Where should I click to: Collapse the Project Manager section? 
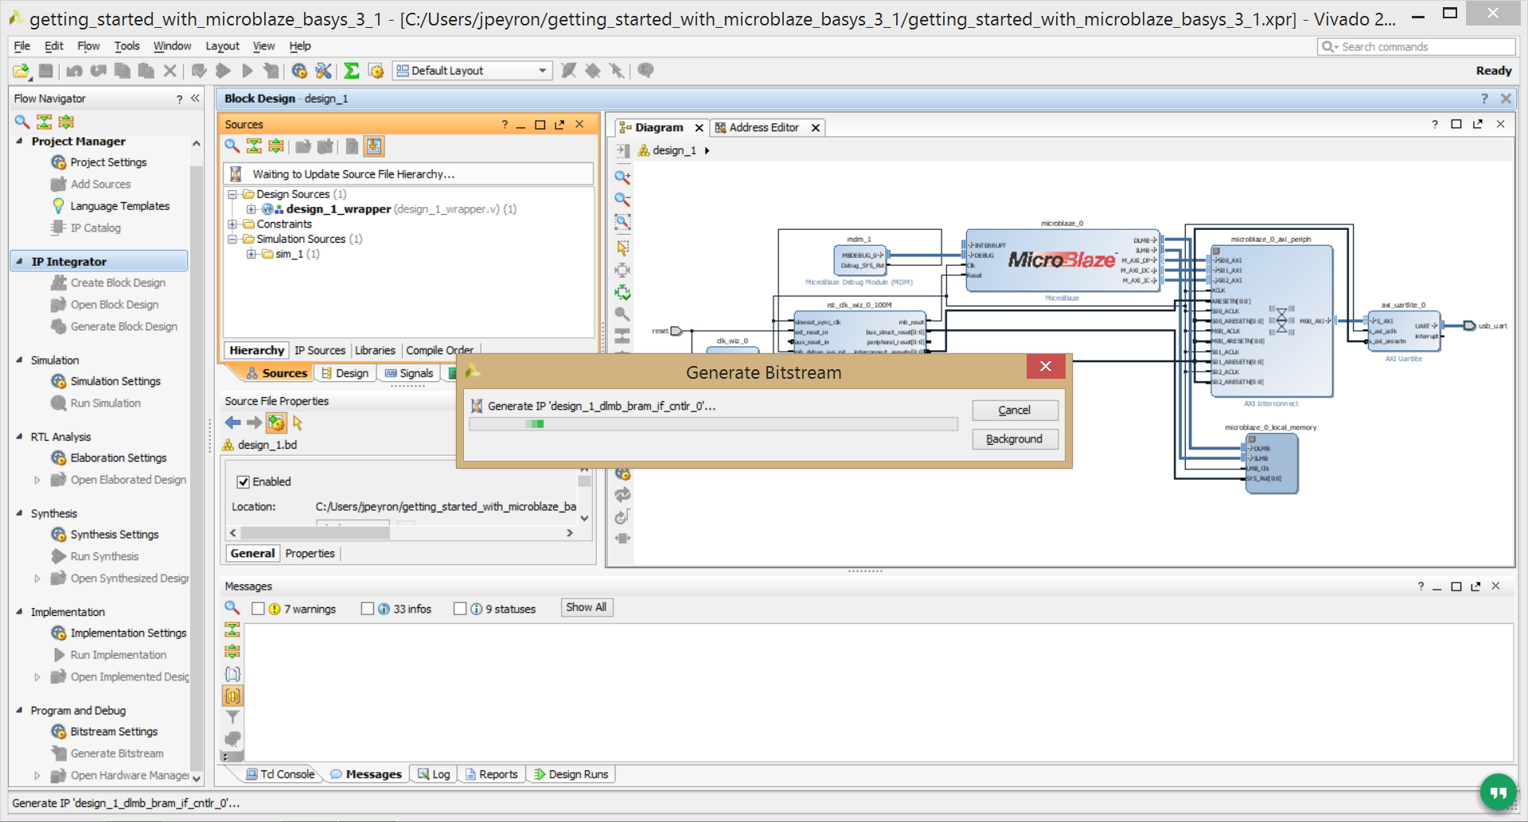click(x=19, y=141)
